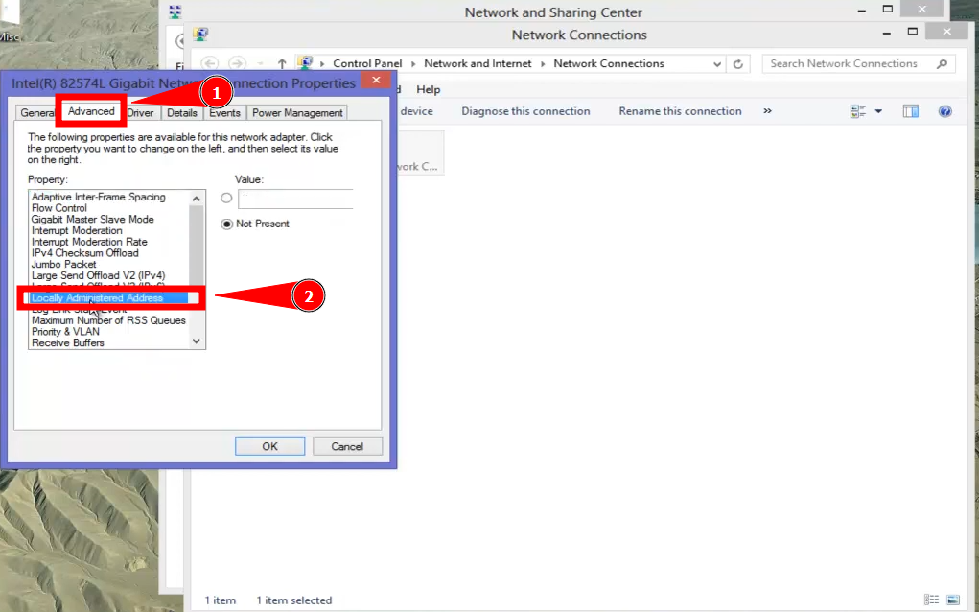The width and height of the screenshot is (979, 612).
Task: Open the Help menu
Action: coord(428,89)
